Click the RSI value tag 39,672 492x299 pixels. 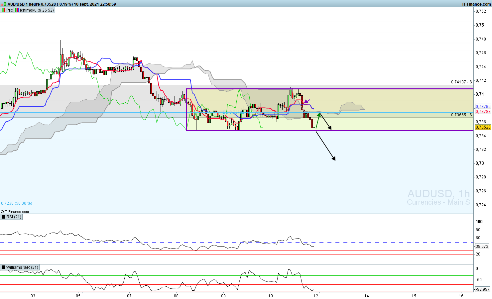(482, 247)
